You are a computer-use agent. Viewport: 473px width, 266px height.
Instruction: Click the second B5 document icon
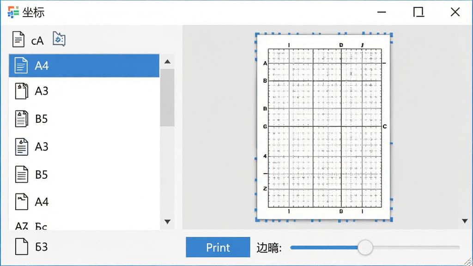click(21, 174)
